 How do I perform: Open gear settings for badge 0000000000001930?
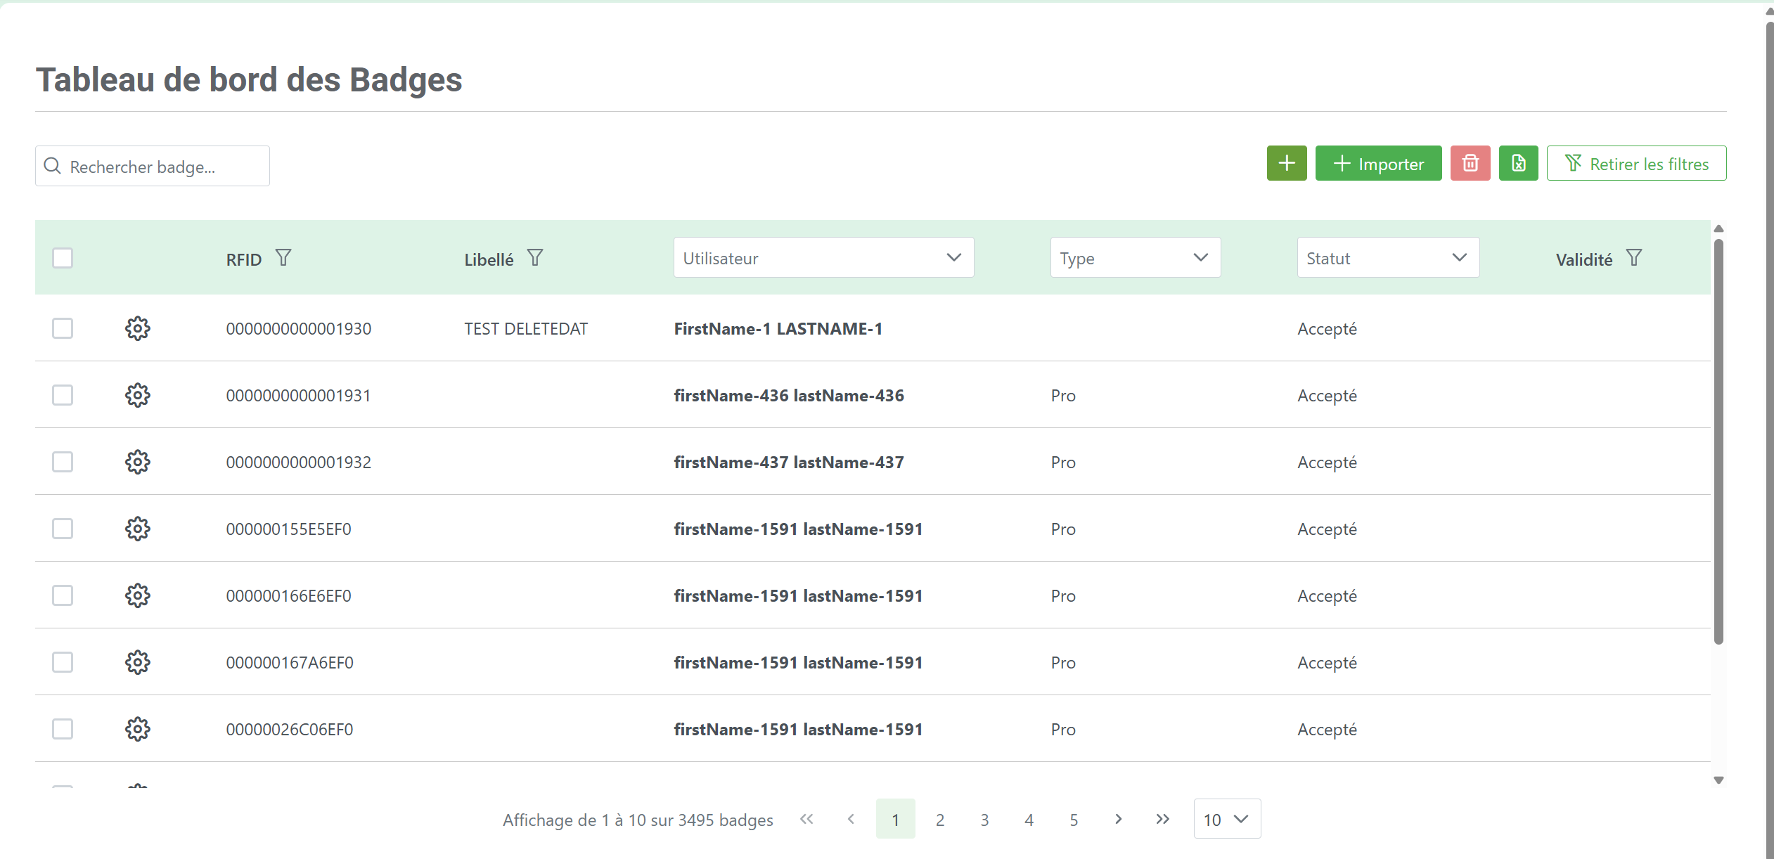[137, 328]
